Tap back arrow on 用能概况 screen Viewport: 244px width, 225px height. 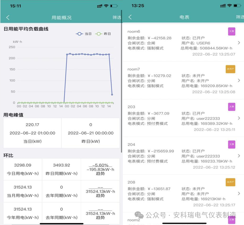click(8, 17)
